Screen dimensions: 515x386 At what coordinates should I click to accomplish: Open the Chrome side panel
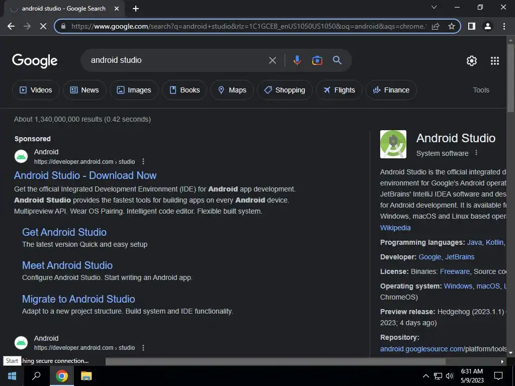click(472, 26)
